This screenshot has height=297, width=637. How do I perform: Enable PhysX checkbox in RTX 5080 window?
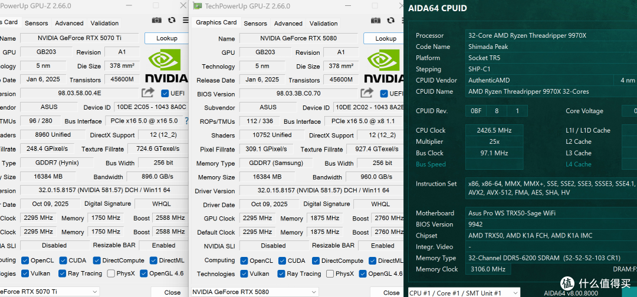pyautogui.click(x=330, y=273)
